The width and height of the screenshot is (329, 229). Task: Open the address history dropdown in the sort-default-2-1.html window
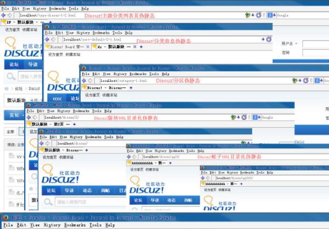point(263,40)
